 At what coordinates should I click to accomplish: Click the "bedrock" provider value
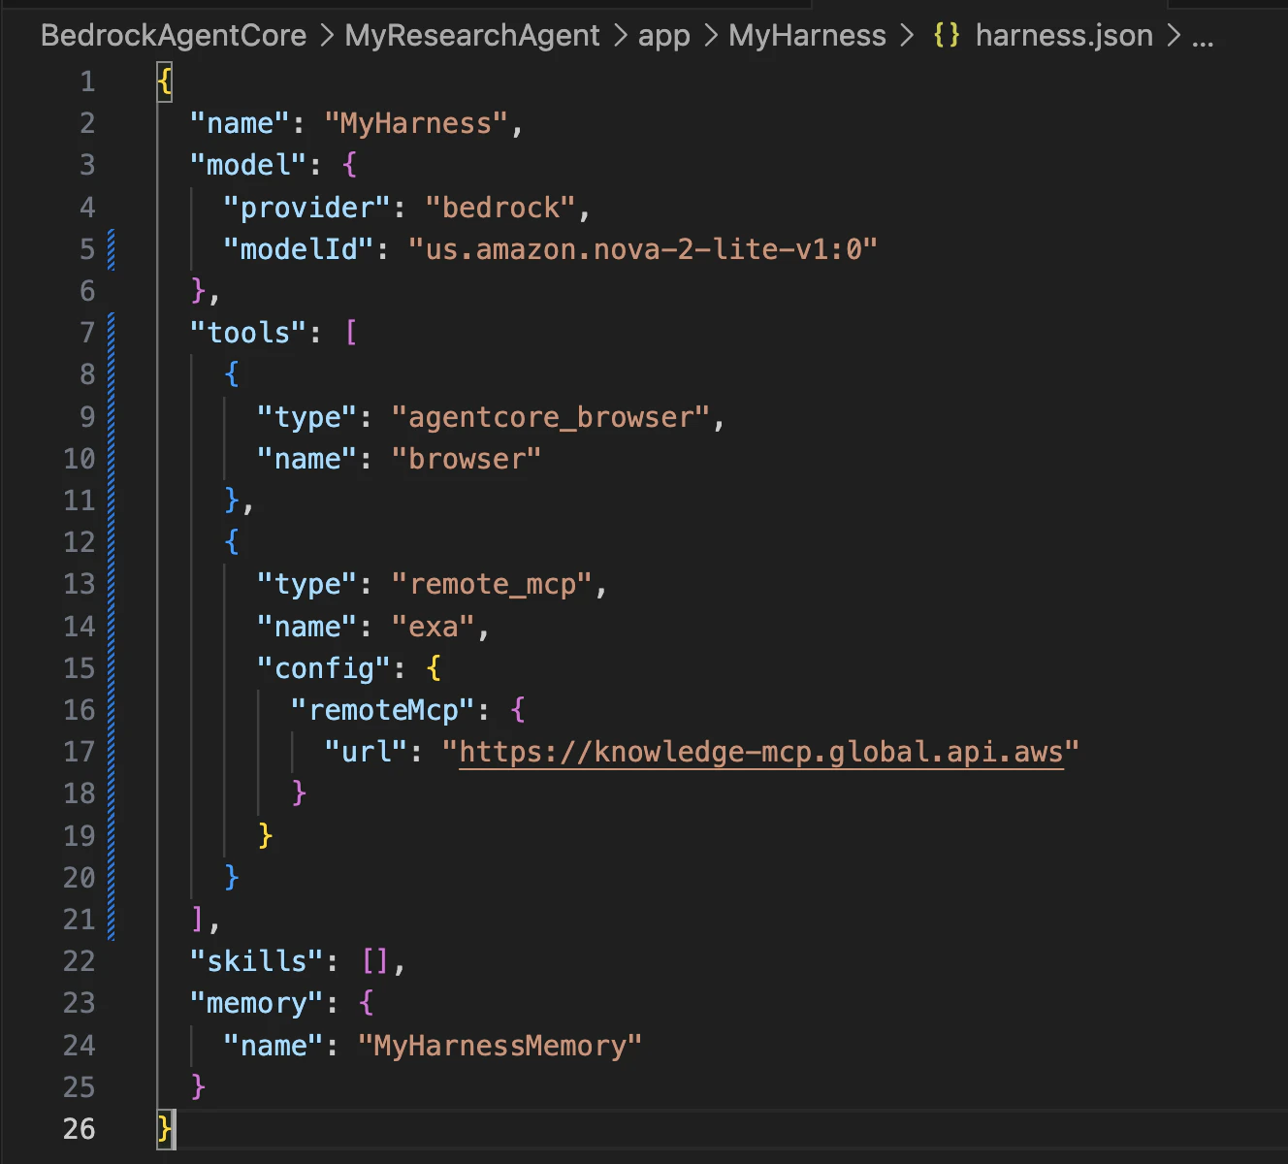click(x=501, y=208)
